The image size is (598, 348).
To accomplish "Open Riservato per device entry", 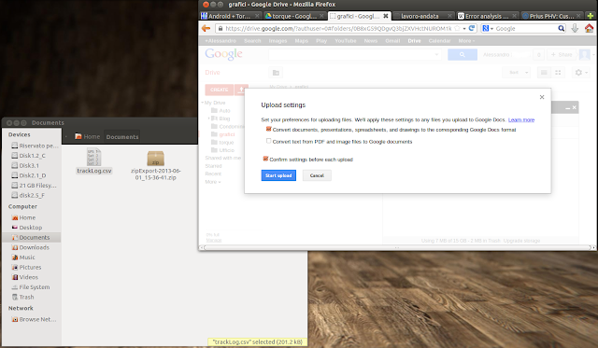I will coord(35,146).
